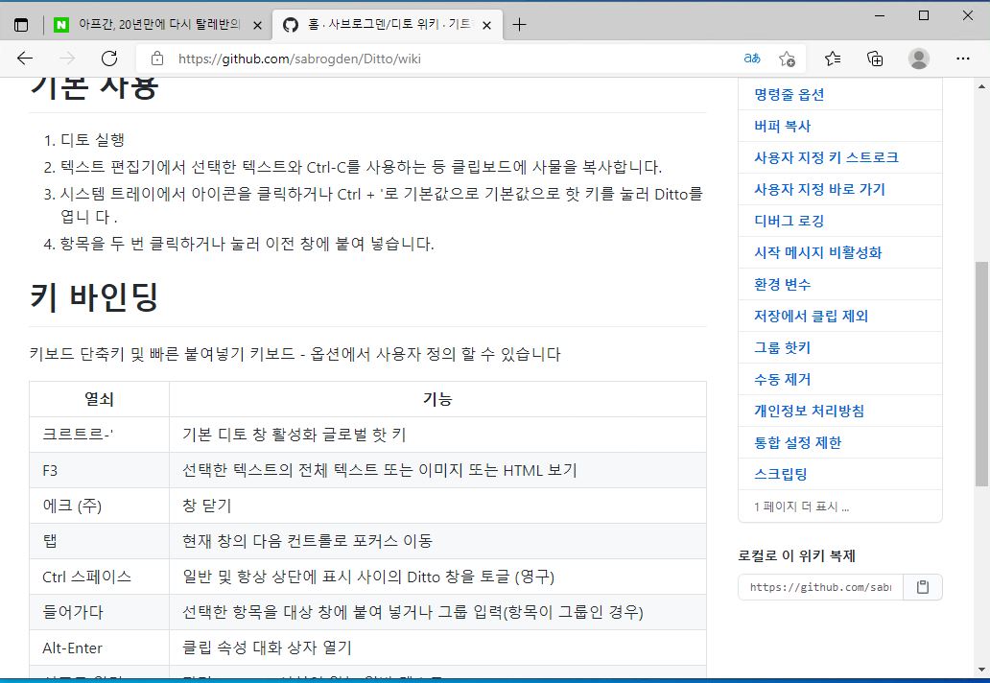The image size is (990, 683).
Task: Open the 디버그 로깅 wiki page
Action: point(790,221)
